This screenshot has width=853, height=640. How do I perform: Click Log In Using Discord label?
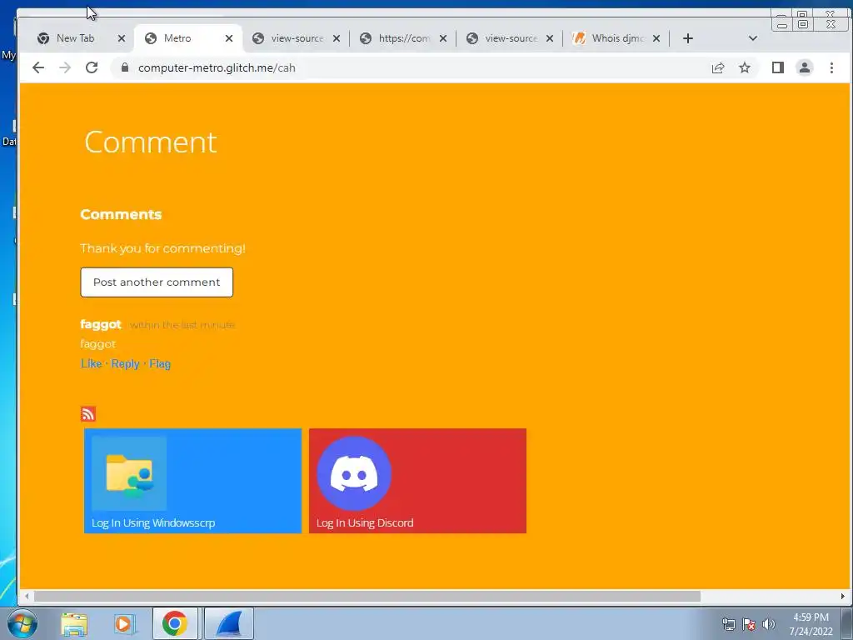tap(365, 522)
